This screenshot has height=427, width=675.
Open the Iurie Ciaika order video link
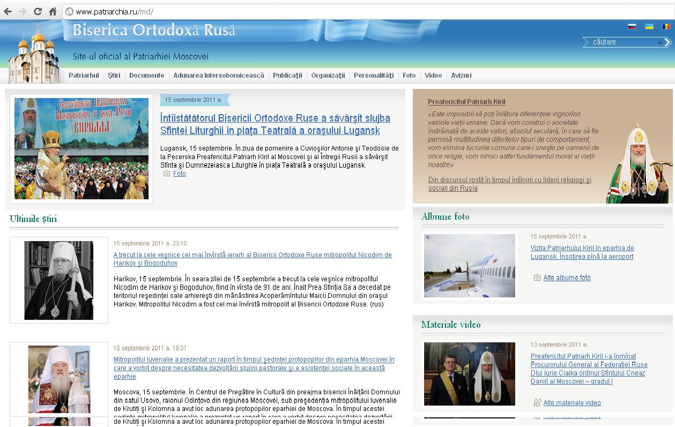[x=589, y=369]
